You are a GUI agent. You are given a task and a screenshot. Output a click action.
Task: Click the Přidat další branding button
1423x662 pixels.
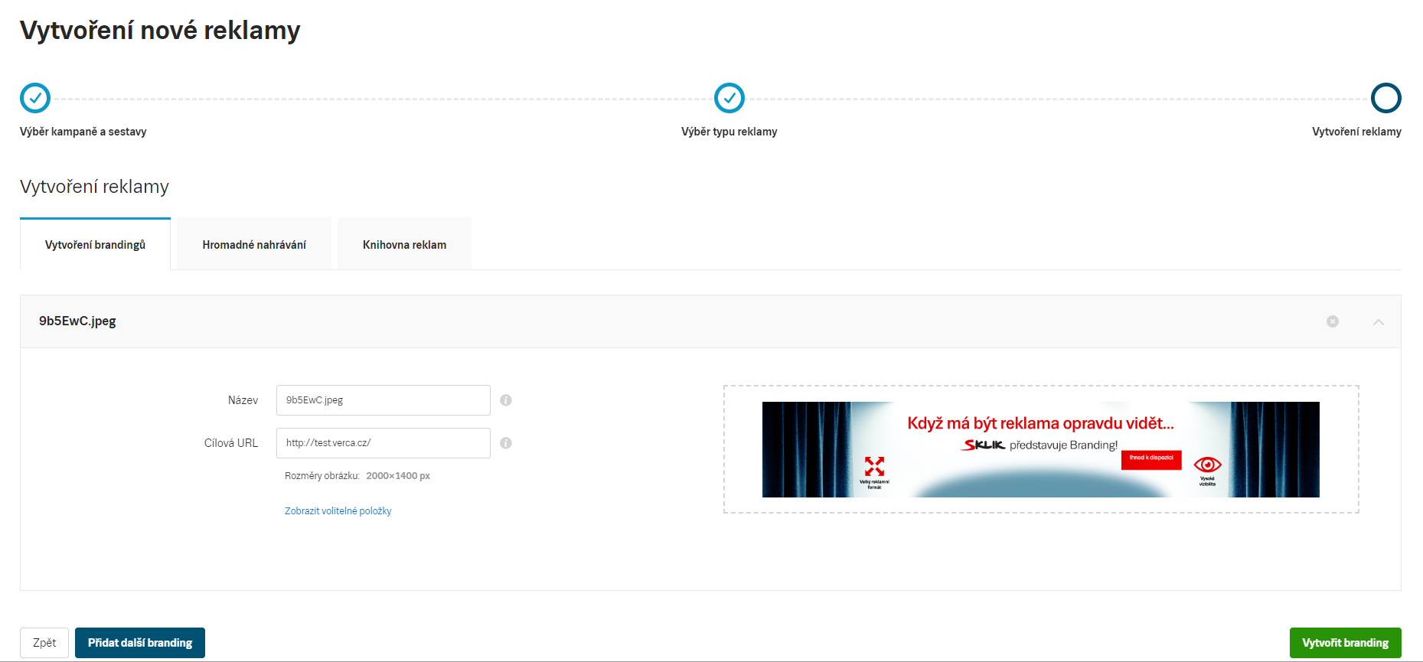[x=140, y=643]
